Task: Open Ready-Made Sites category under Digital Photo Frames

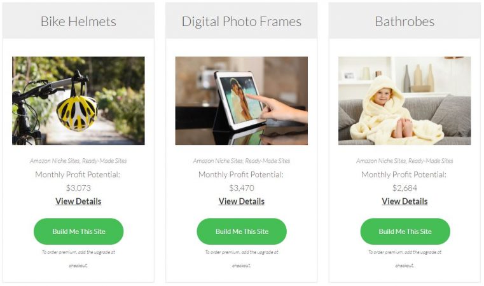Action: [268, 161]
